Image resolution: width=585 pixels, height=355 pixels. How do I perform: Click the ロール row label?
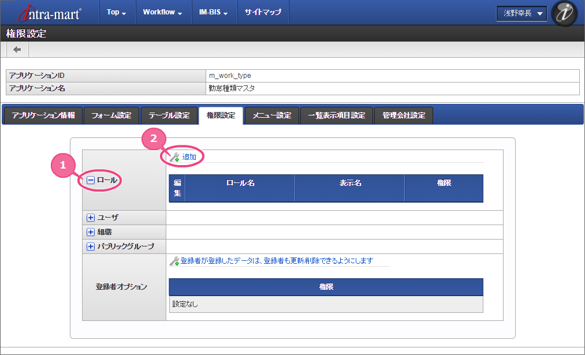(107, 181)
